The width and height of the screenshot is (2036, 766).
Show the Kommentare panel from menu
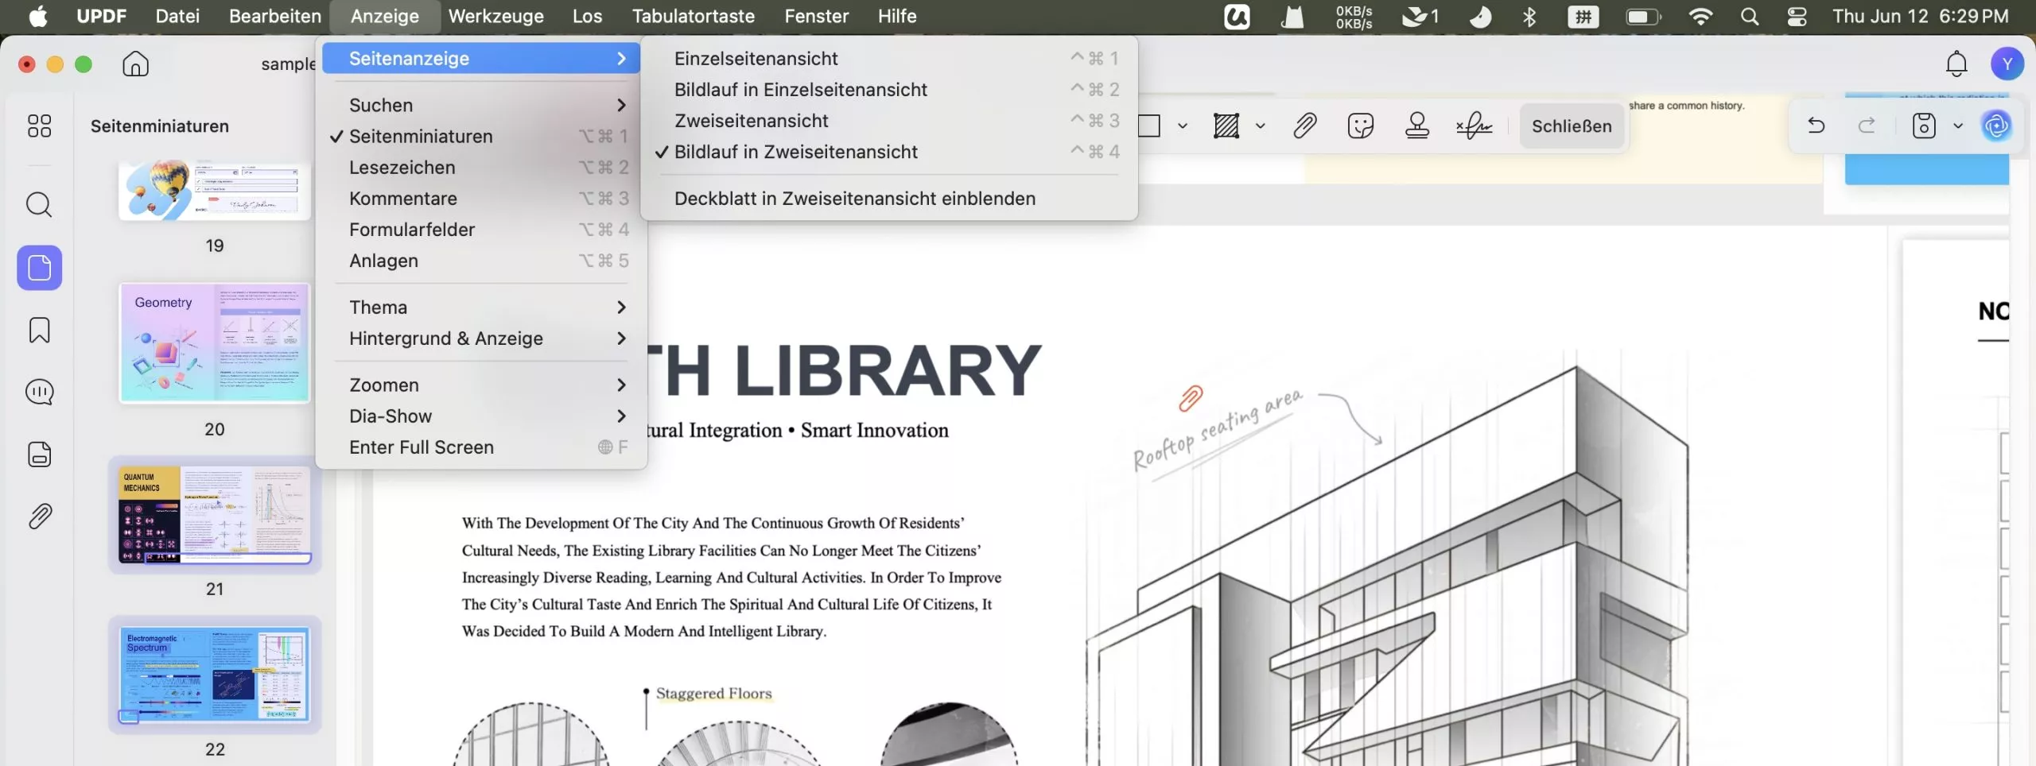tap(481, 199)
